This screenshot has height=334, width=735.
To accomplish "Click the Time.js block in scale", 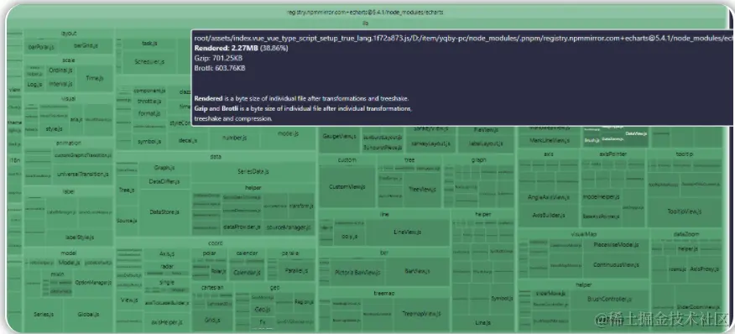I will click(94, 78).
